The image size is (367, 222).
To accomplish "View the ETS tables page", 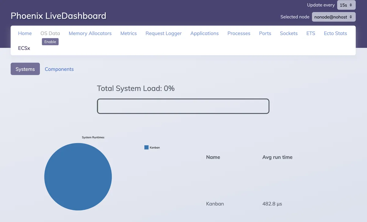I will coord(310,33).
